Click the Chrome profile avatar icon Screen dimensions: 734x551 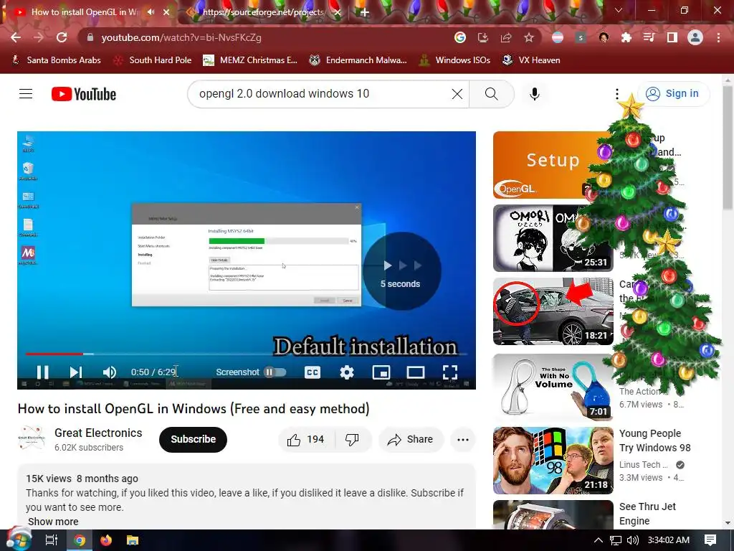point(695,37)
